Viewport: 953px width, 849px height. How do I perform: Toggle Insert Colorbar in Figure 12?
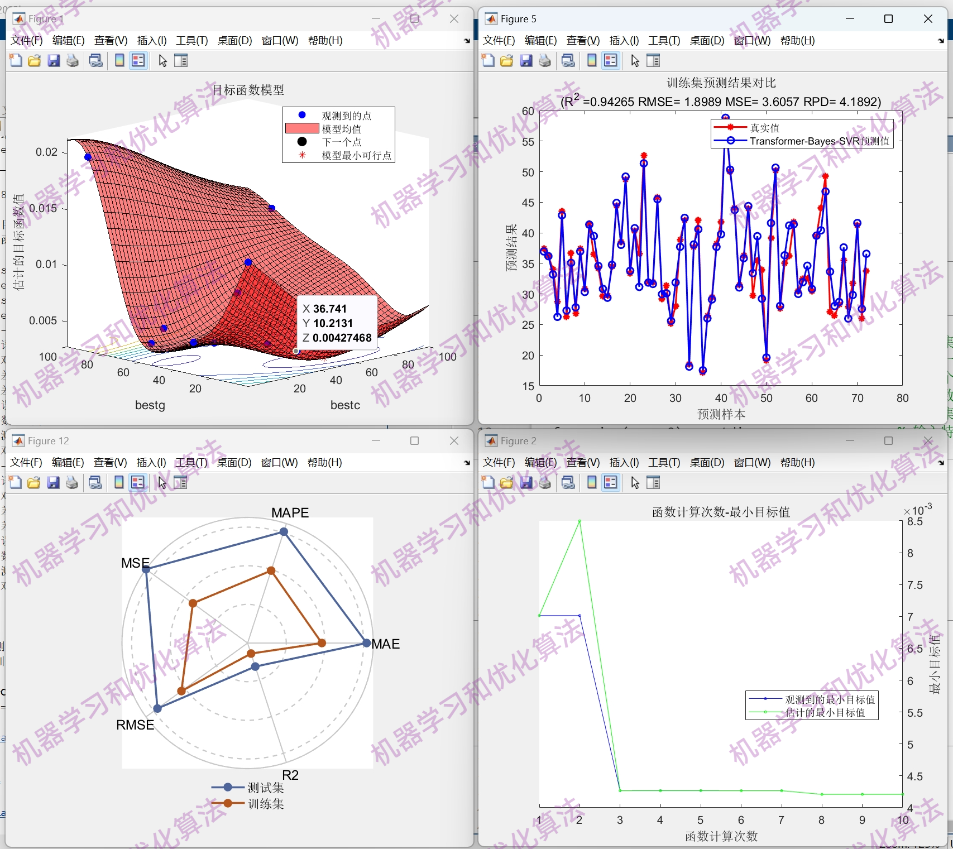tap(119, 483)
